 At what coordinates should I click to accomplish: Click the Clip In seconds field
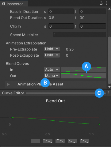61,26
